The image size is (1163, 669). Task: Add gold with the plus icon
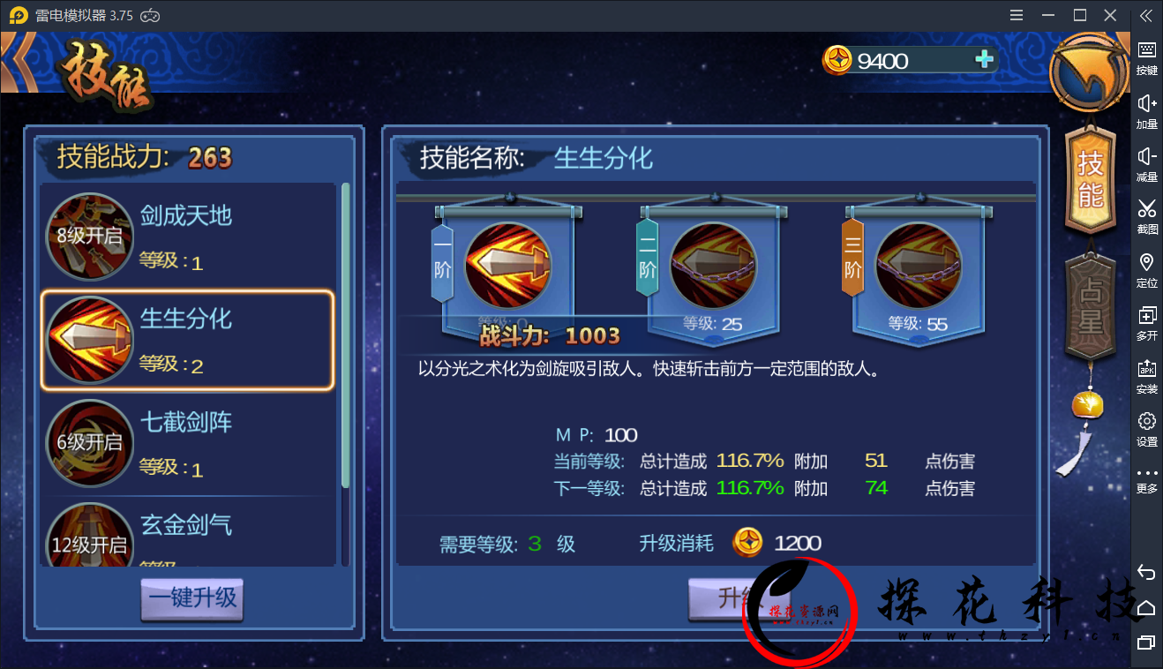tap(984, 59)
